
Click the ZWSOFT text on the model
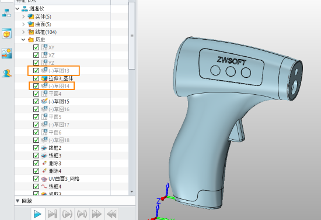pyautogui.click(x=232, y=61)
